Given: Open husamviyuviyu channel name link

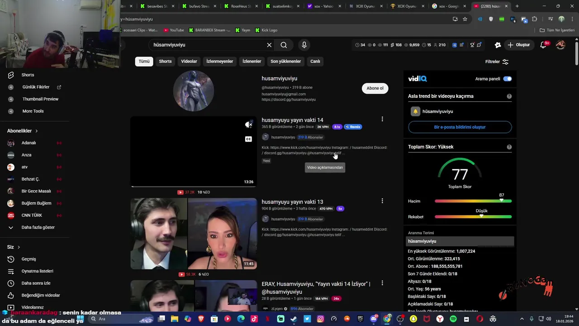Looking at the screenshot, I should (x=279, y=78).
